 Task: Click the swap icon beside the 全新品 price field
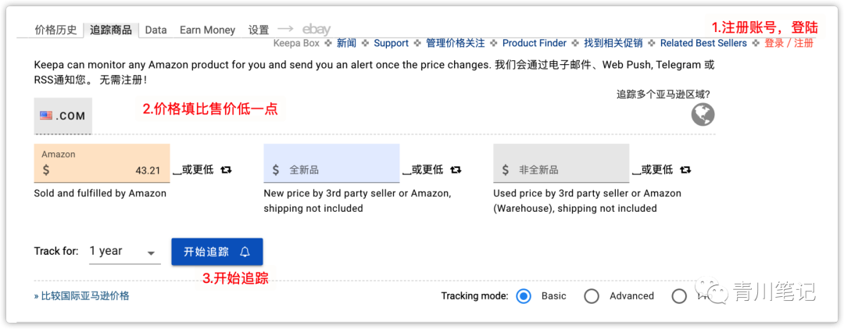pyautogui.click(x=456, y=170)
